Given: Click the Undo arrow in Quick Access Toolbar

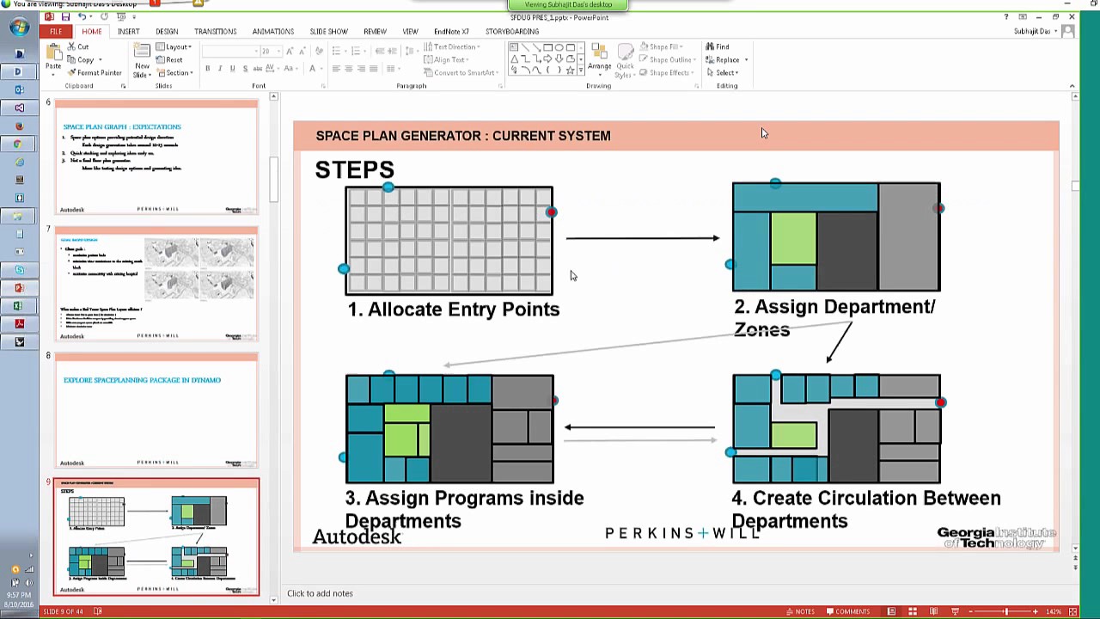Looking at the screenshot, I should tap(82, 16).
